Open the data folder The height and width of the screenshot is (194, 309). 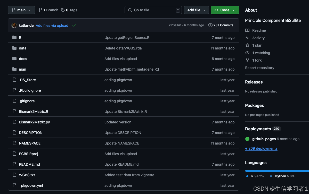coord(22,48)
